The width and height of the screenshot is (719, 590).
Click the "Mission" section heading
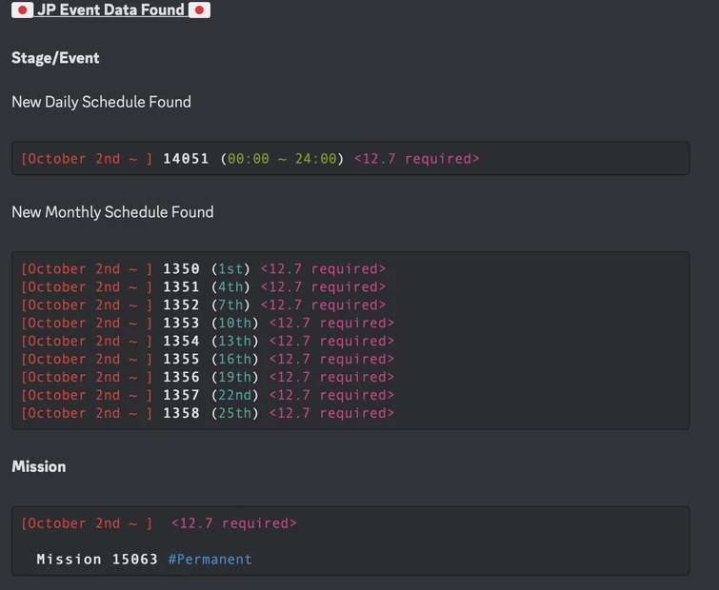[x=39, y=466]
